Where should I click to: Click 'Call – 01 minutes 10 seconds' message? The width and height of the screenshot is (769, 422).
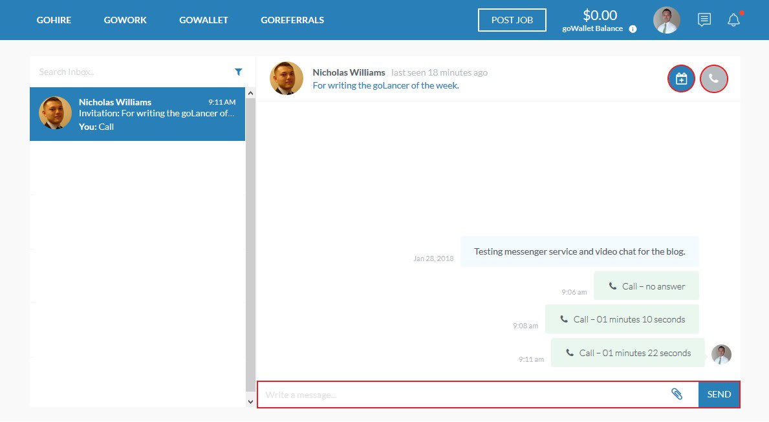pos(622,319)
